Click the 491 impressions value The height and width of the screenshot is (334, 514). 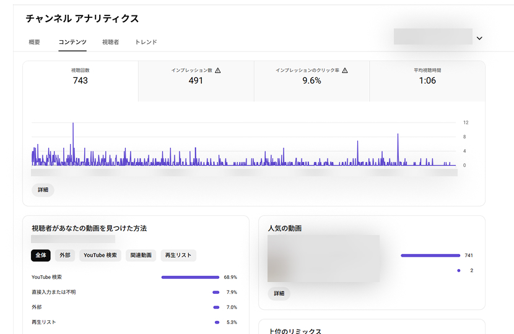[196, 80]
